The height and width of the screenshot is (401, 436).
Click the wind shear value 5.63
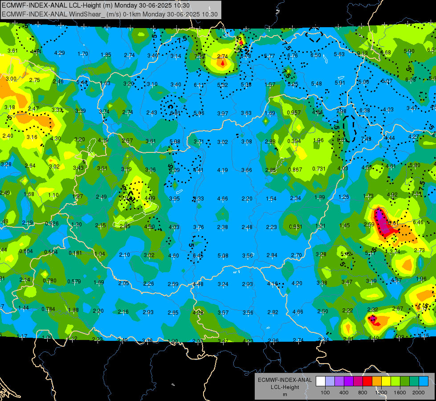(x=339, y=54)
